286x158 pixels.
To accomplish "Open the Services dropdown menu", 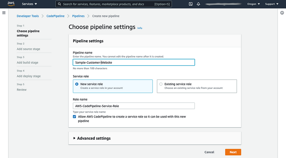I will [x=29, y=4].
